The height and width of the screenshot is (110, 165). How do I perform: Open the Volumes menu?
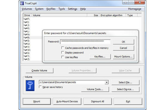[27, 9]
